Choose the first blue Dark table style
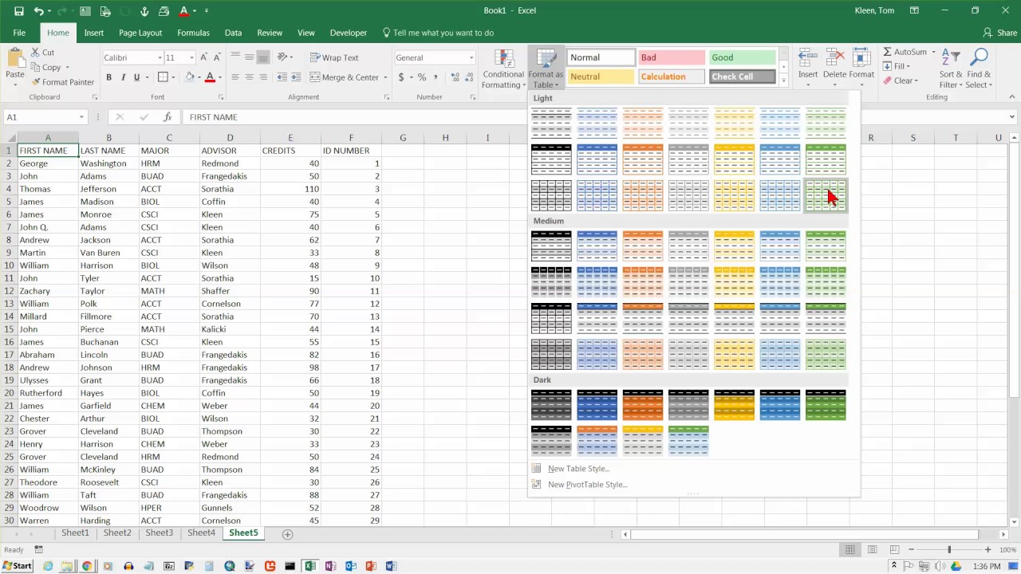The height and width of the screenshot is (574, 1021). [x=597, y=405]
